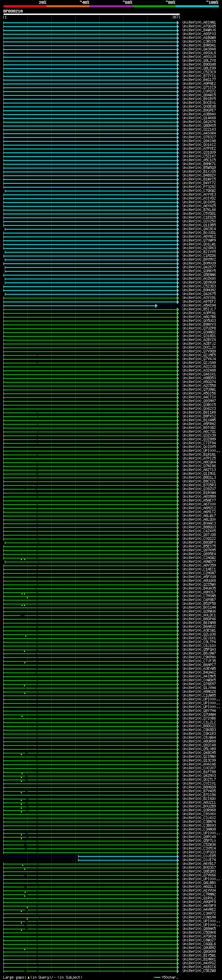The height and width of the screenshot is (980, 222).
Task: Click the ~60% purple identity legend segment
Action: click(111, 6)
